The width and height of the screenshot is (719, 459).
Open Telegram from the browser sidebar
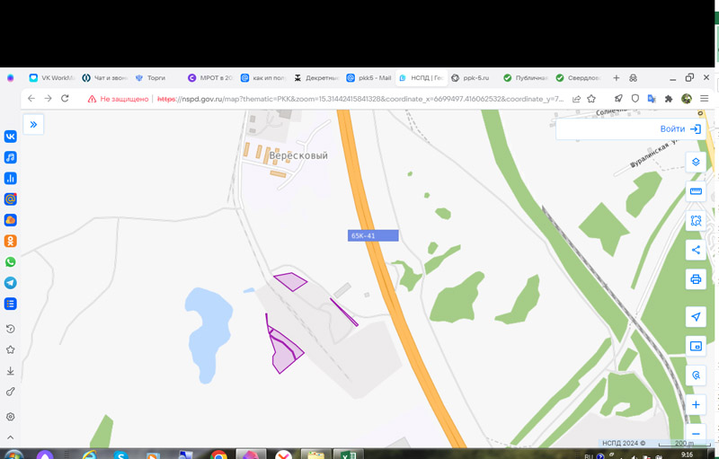coord(11,282)
